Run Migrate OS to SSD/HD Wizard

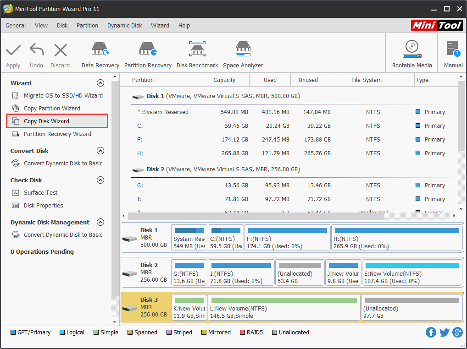63,96
